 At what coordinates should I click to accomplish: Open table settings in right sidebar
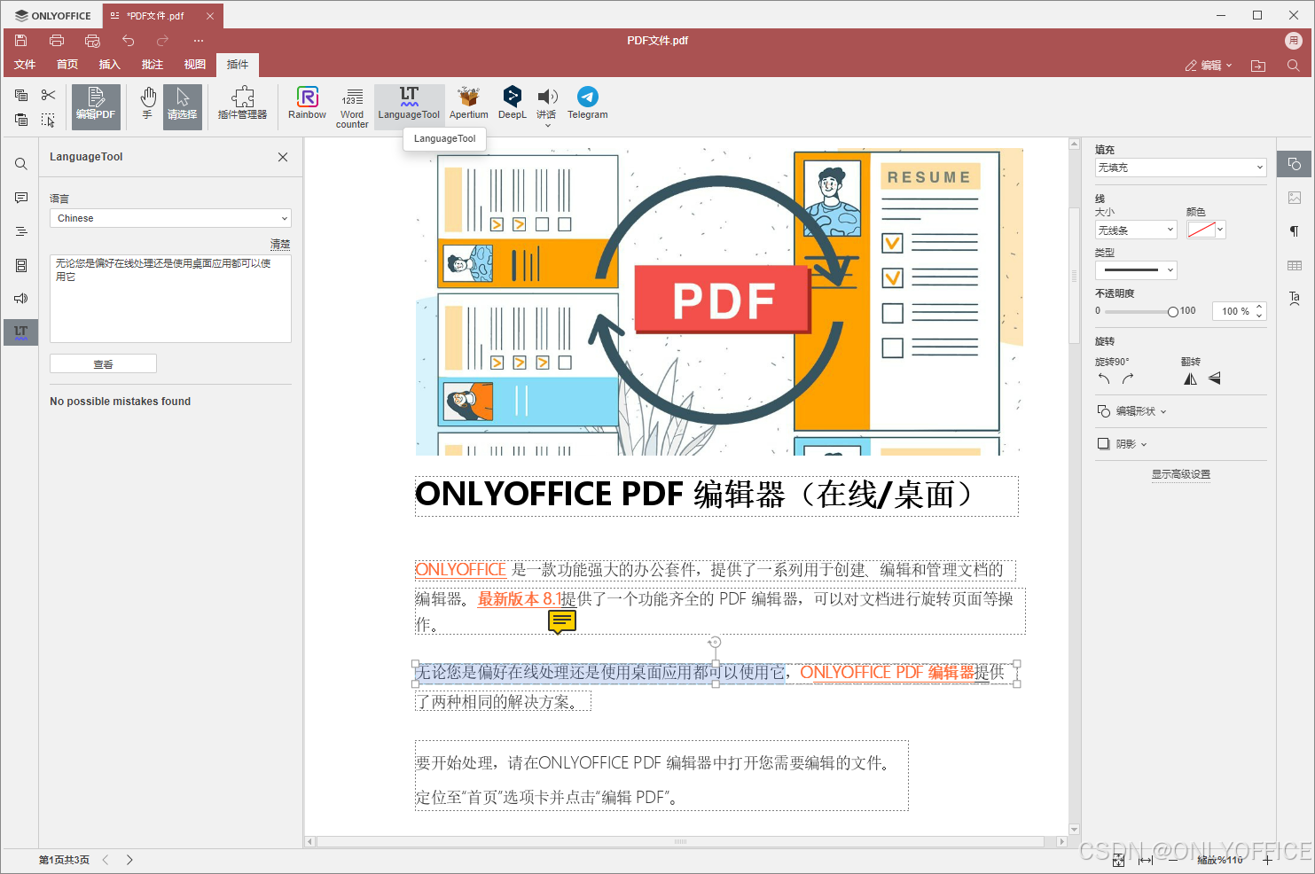pyautogui.click(x=1295, y=265)
